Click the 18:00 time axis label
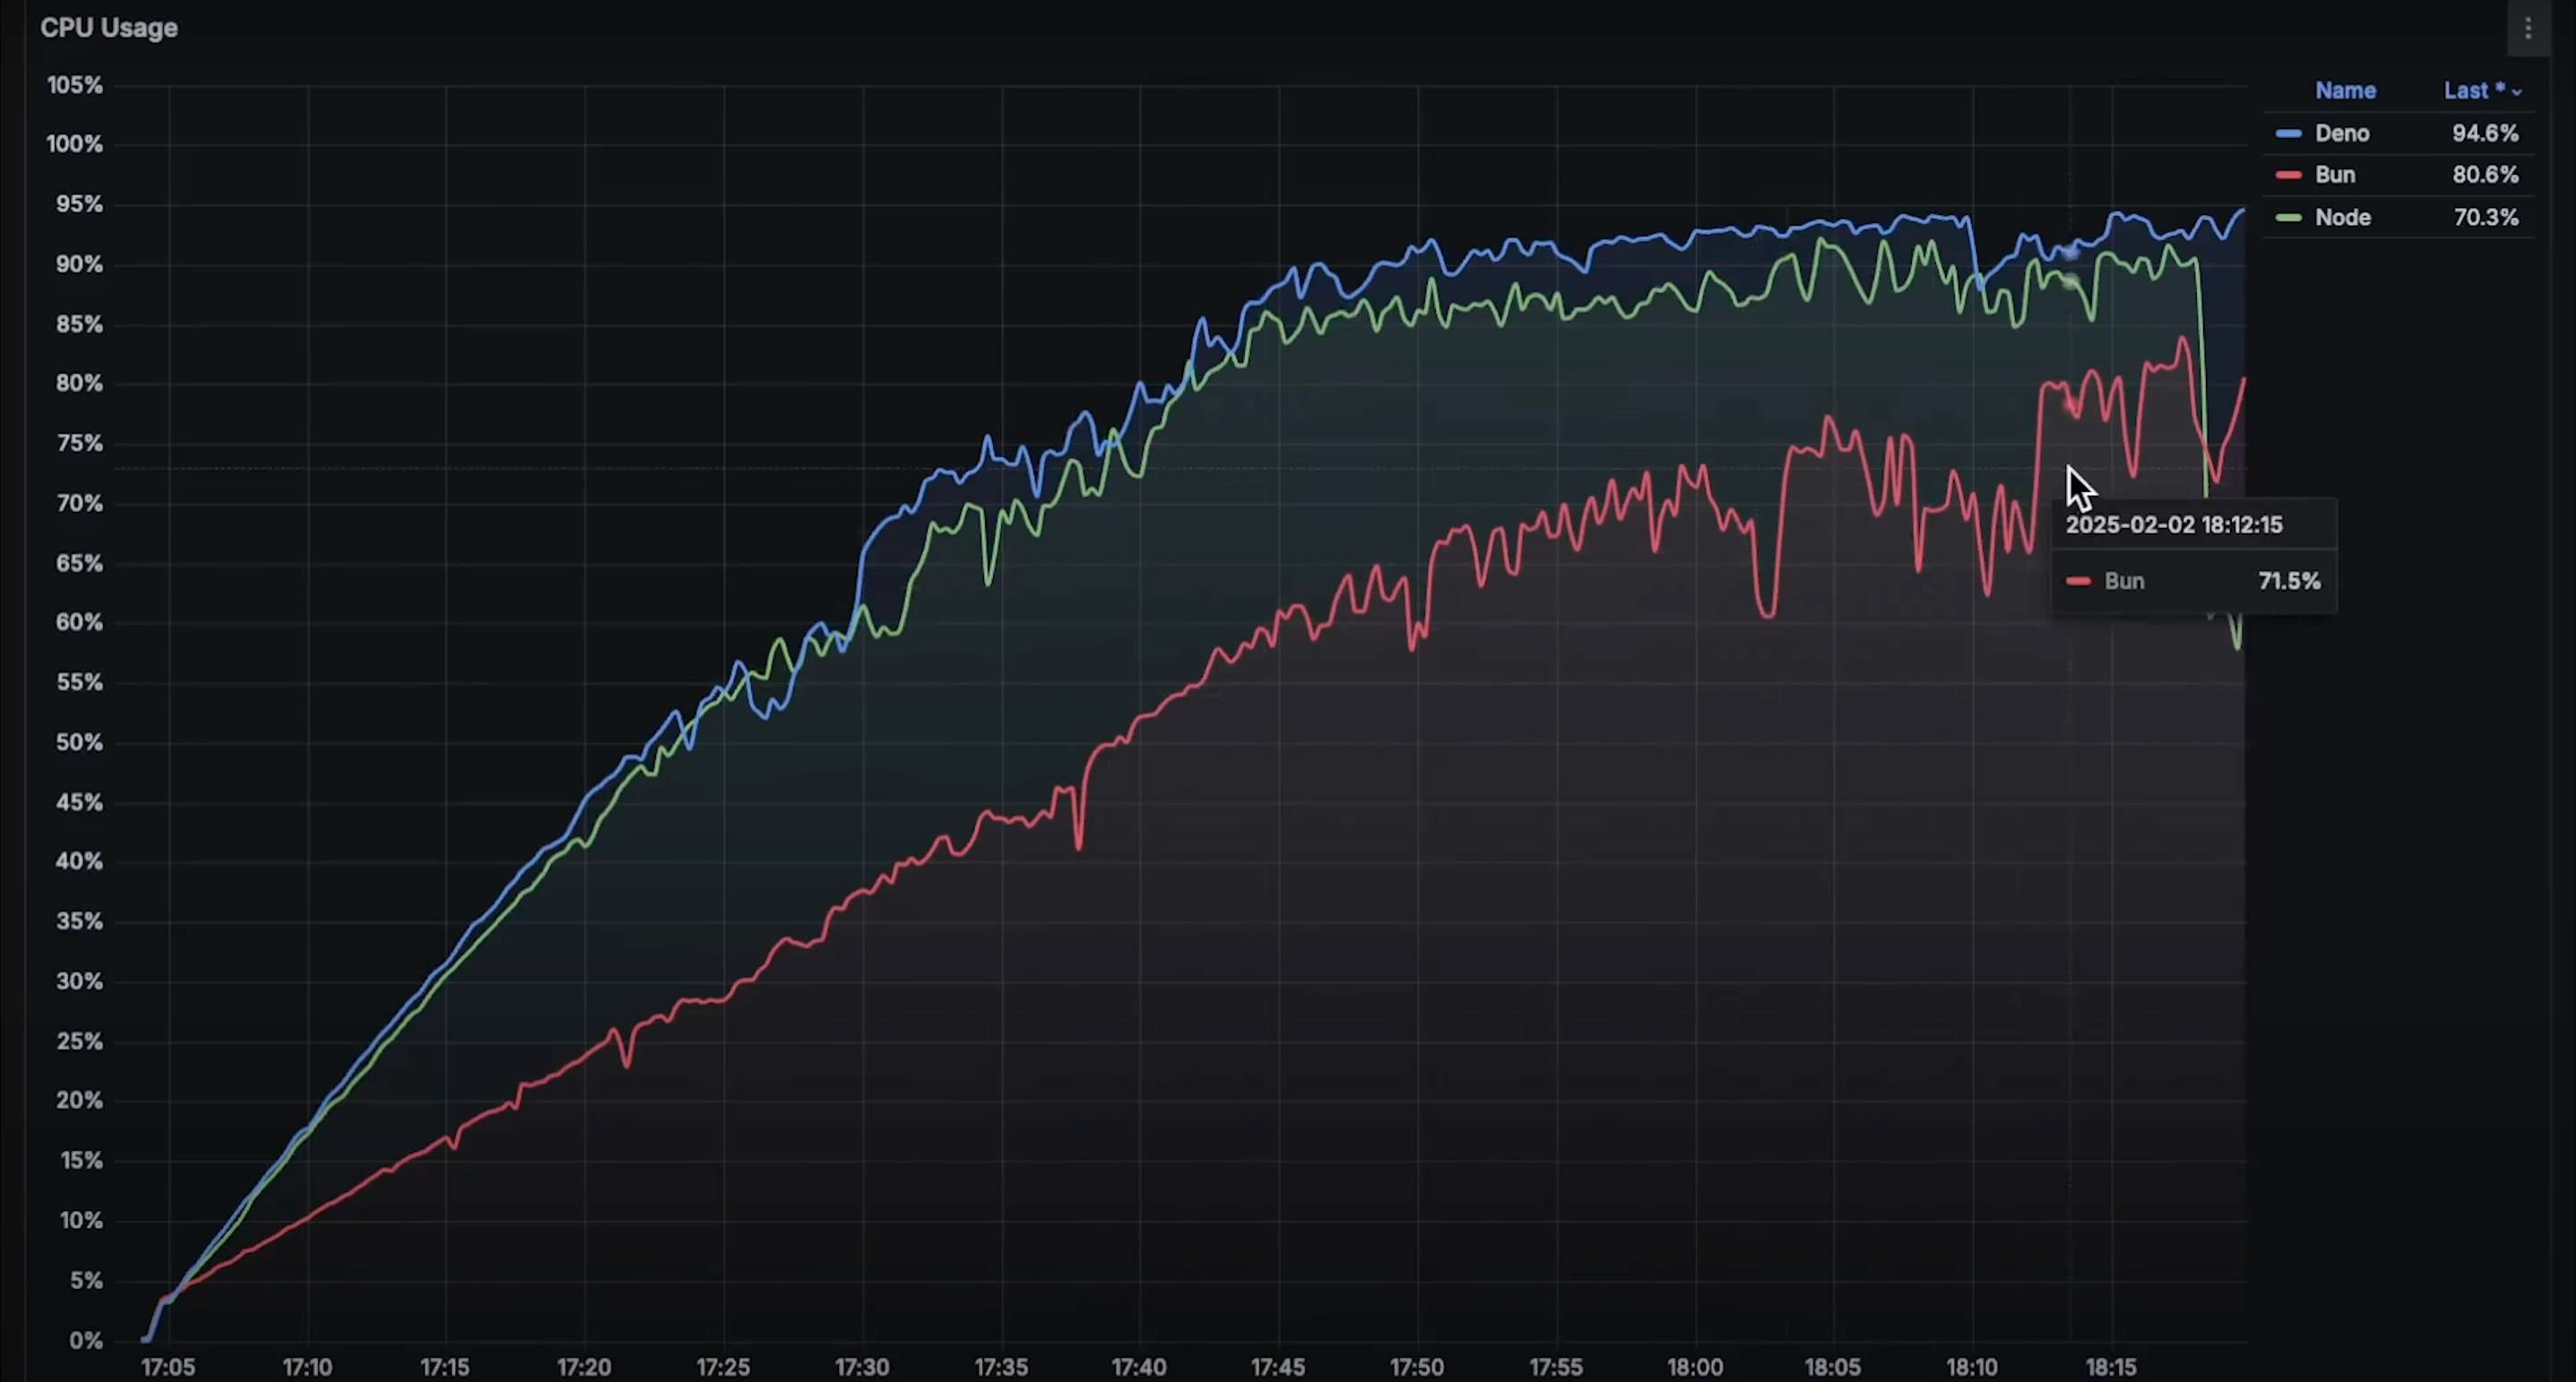Viewport: 2576px width, 1382px height. (1695, 1367)
